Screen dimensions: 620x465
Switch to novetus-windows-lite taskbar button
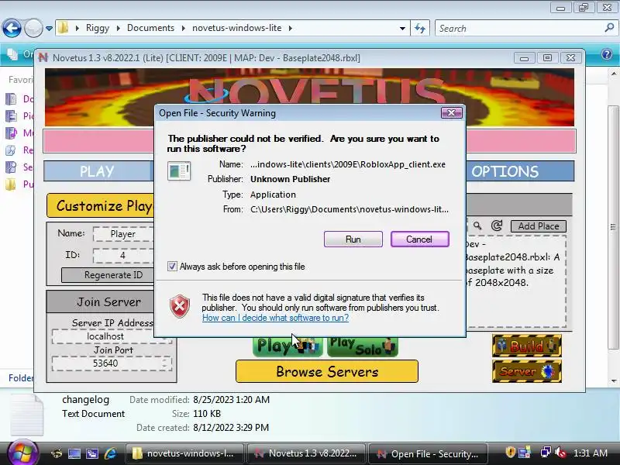pos(184,453)
